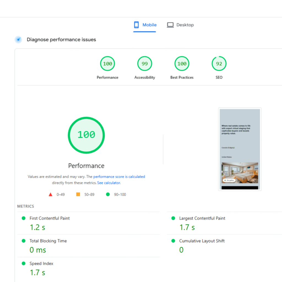Click the green dot beside First Contentful Paint
This screenshot has height=282, width=282.
coord(23,218)
